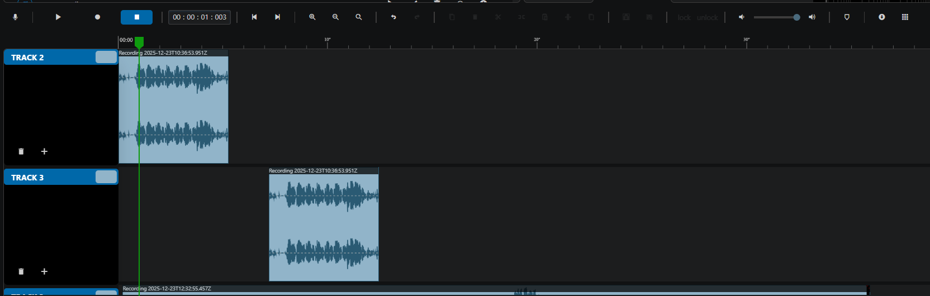Undo the last action
Screen dimensions: 930x296
tap(393, 17)
